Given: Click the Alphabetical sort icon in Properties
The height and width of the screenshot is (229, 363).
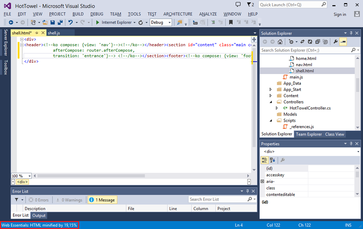Looking at the screenshot, I should click(x=273, y=160).
